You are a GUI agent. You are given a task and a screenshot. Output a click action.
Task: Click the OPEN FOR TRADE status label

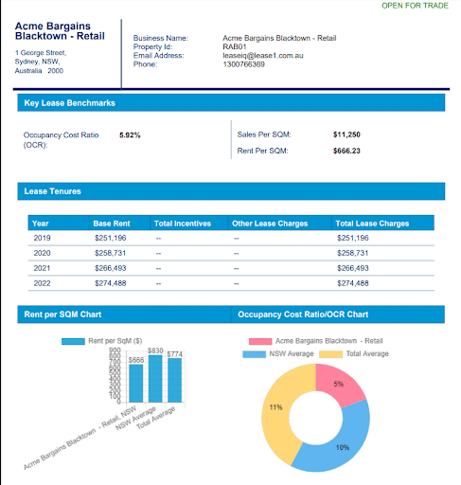coord(415,6)
